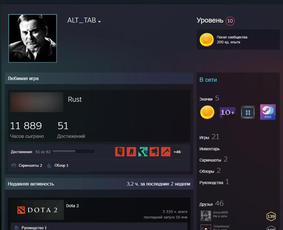Viewport: 283px width, 230px height.
Task: Click the 51 achievements count
Action: [x=63, y=126]
